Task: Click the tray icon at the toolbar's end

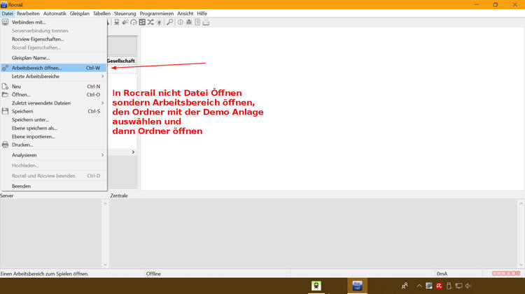Action: (206, 22)
